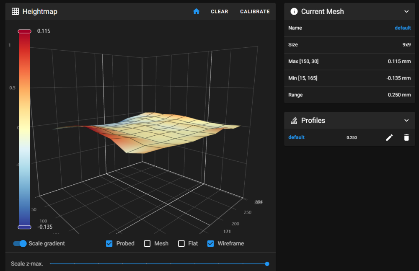This screenshot has width=419, height=271.
Task: Click the Heightmap grid icon
Action: click(15, 11)
